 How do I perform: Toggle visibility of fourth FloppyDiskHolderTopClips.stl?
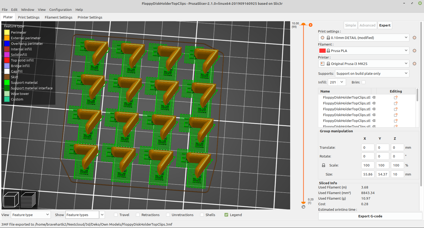click(374, 115)
